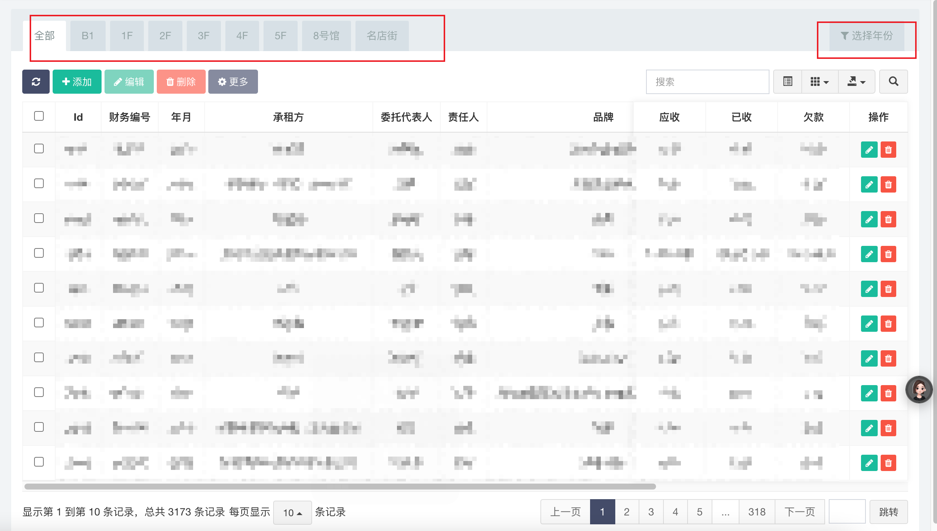This screenshot has height=531, width=937.
Task: Click the 选择年份 filter button
Action: pyautogui.click(x=867, y=36)
